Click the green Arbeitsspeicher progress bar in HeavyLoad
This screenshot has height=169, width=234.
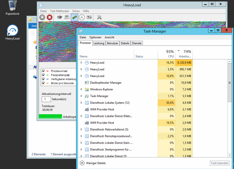(x=50, y=117)
